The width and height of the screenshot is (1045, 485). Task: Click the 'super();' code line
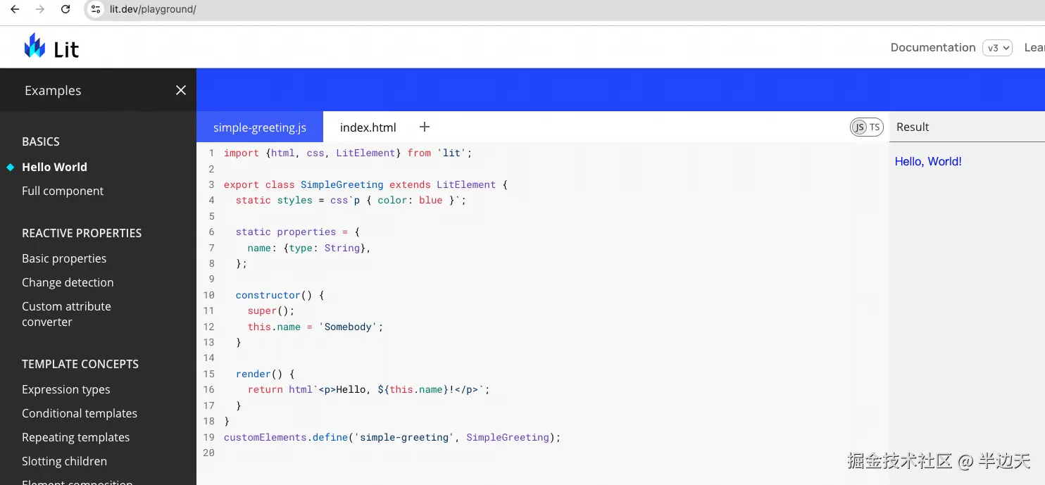tap(271, 310)
